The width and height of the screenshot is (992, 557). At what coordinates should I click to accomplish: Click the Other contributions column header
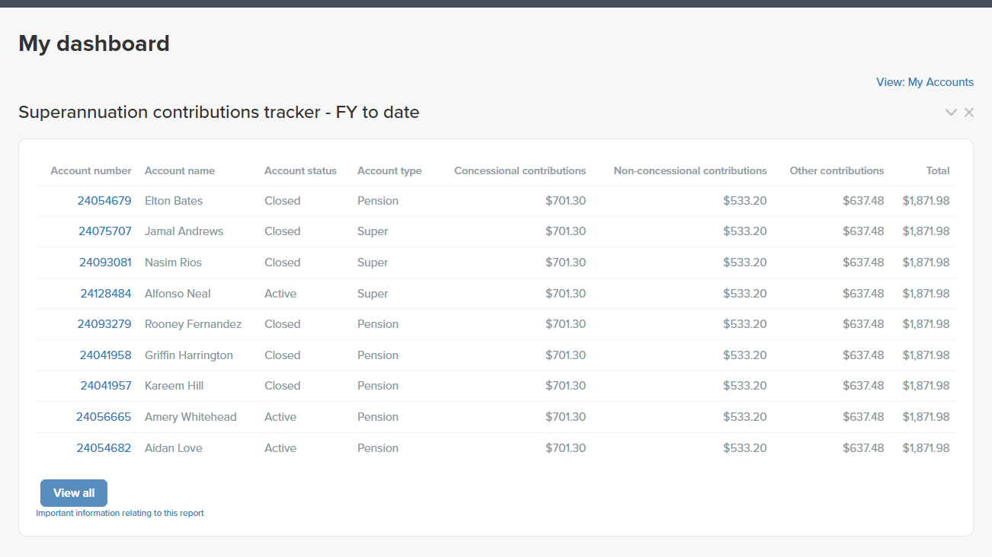click(x=837, y=171)
